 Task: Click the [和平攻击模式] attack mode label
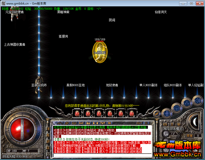point(173,129)
